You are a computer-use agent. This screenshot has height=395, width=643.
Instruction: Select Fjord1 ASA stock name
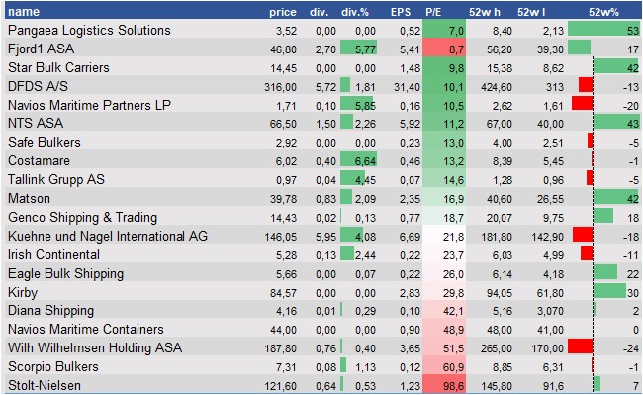tap(41, 49)
